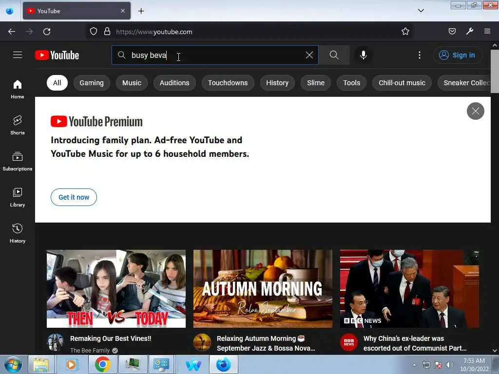Select the Music filter chip
499x374 pixels.
(132, 83)
